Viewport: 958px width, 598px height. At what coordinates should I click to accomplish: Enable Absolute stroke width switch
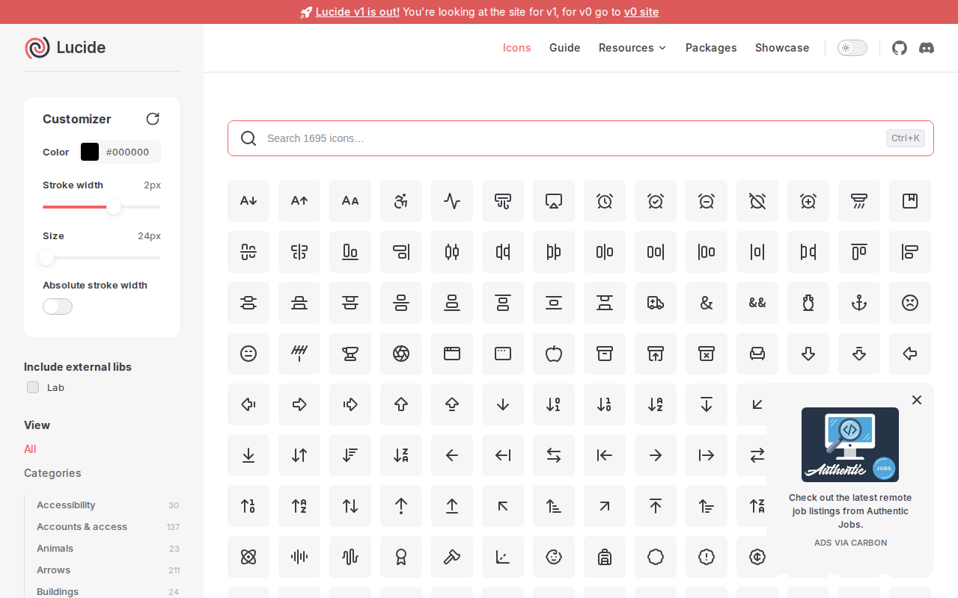point(58,306)
